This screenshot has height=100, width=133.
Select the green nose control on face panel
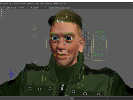point(100,47)
